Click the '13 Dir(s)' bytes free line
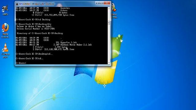This screenshot has height=110, width=196. coord(53,15)
